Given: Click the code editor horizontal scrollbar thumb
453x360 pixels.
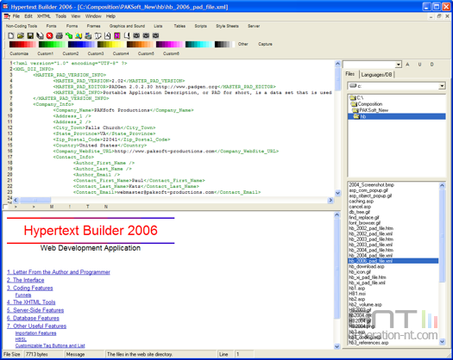Looking at the screenshot, I should pos(35,200).
